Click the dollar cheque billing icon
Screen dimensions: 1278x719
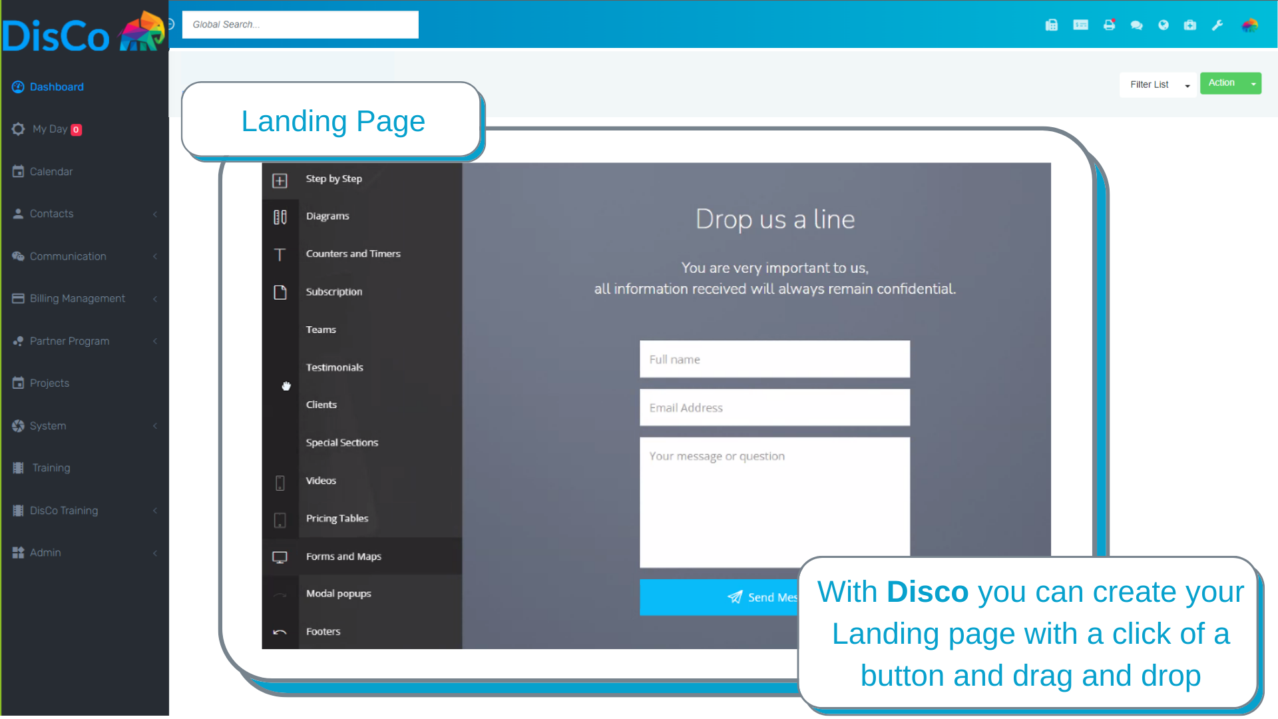point(1080,25)
